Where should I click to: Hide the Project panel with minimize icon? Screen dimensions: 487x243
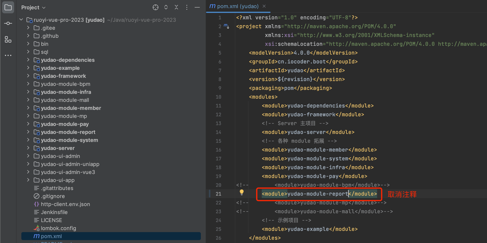tap(197, 7)
